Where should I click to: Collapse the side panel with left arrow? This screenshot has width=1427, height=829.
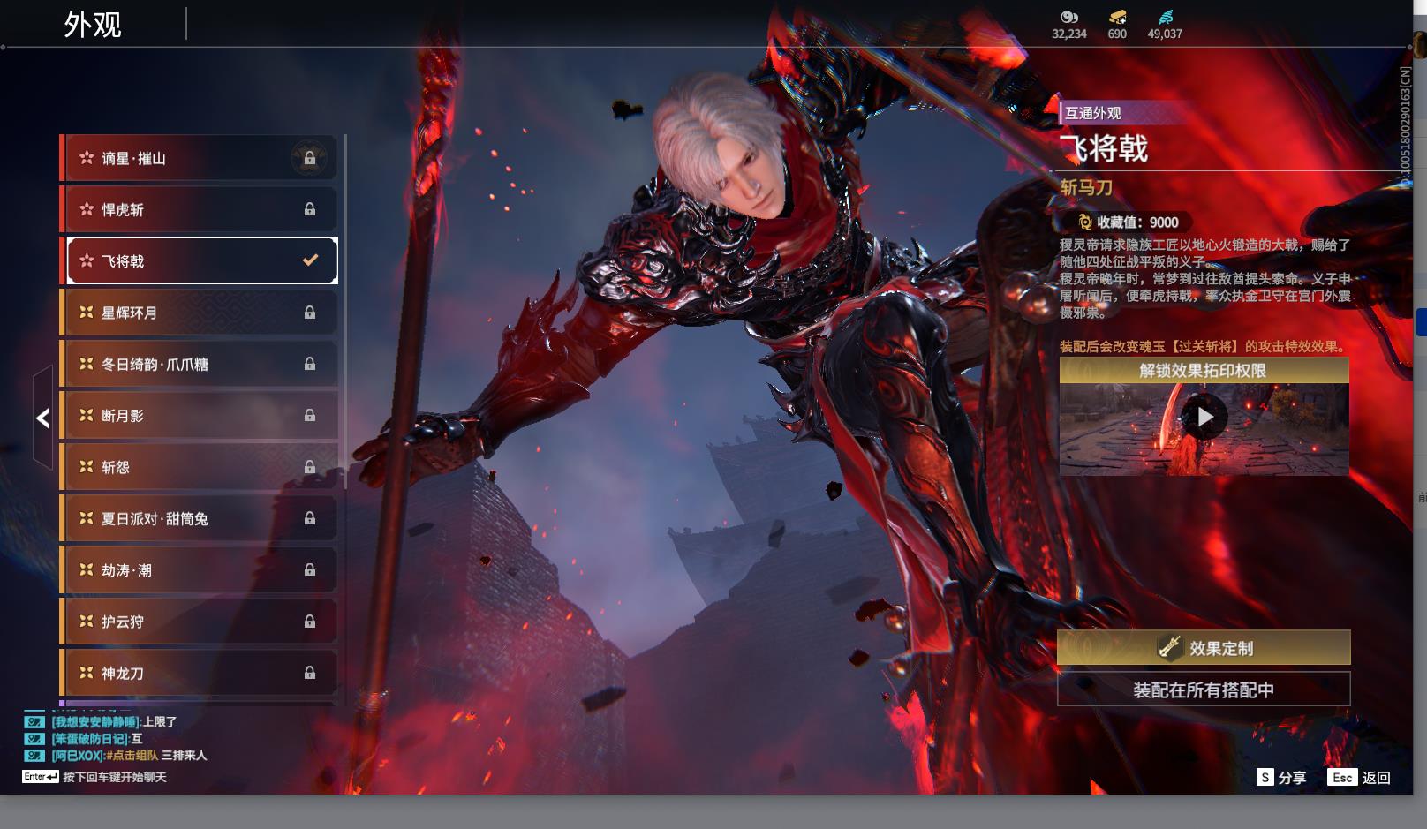point(42,418)
